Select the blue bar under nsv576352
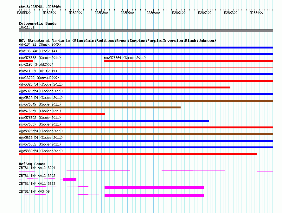The width and height of the screenshot is (282, 213). (114, 121)
